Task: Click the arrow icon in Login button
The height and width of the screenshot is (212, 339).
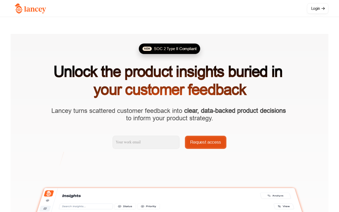Action: tap(323, 8)
